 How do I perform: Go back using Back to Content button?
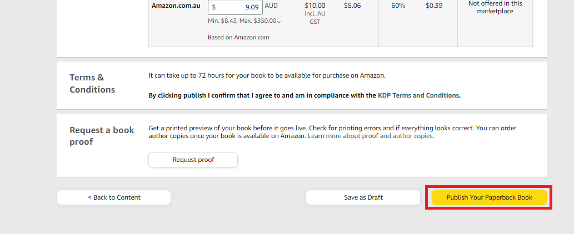click(114, 197)
